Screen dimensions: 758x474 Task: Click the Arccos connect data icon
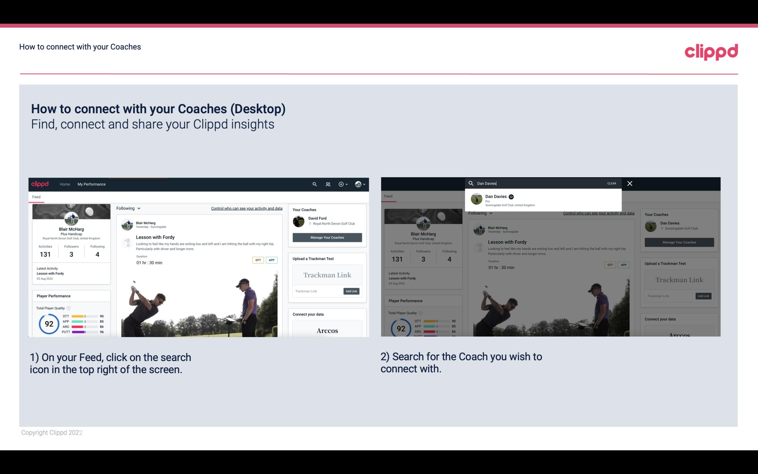point(327,330)
